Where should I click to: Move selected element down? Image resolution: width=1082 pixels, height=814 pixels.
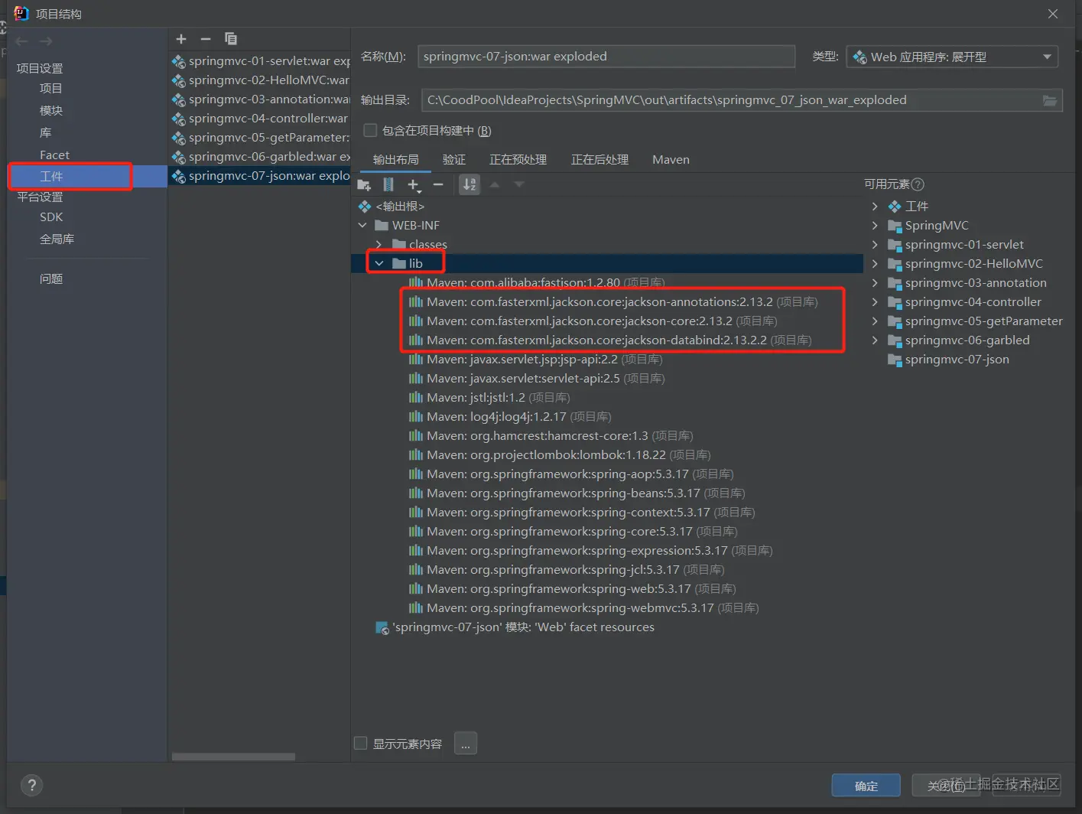519,184
